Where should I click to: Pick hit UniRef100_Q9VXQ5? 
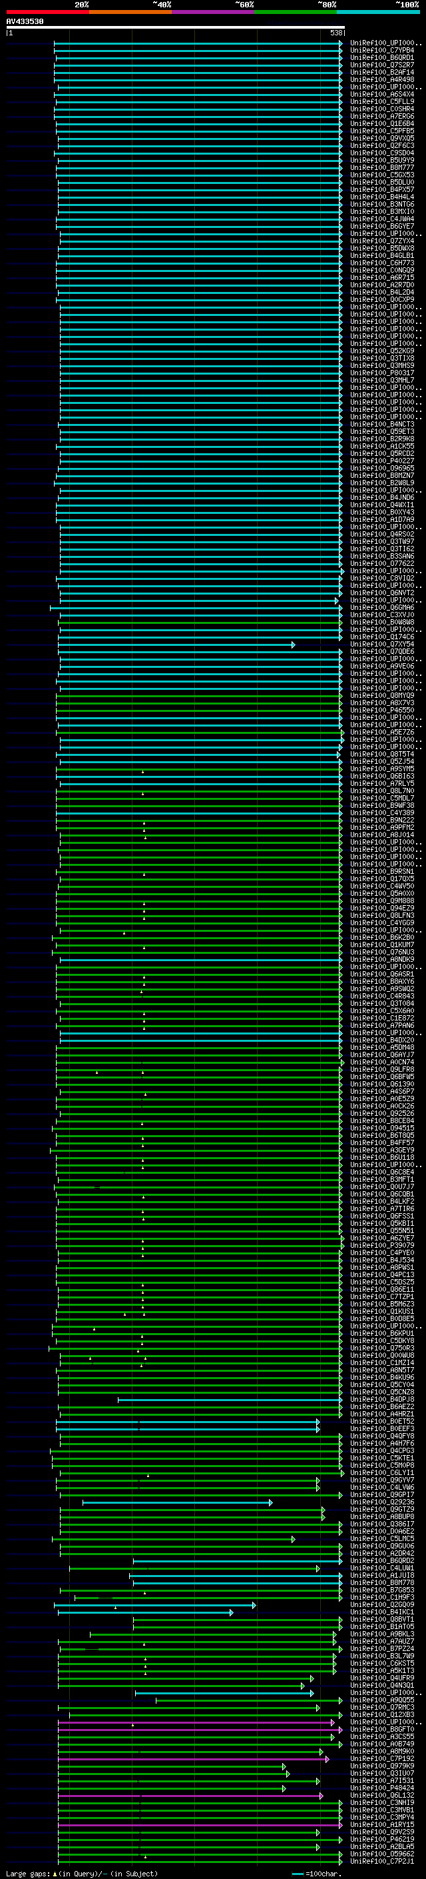[382, 138]
